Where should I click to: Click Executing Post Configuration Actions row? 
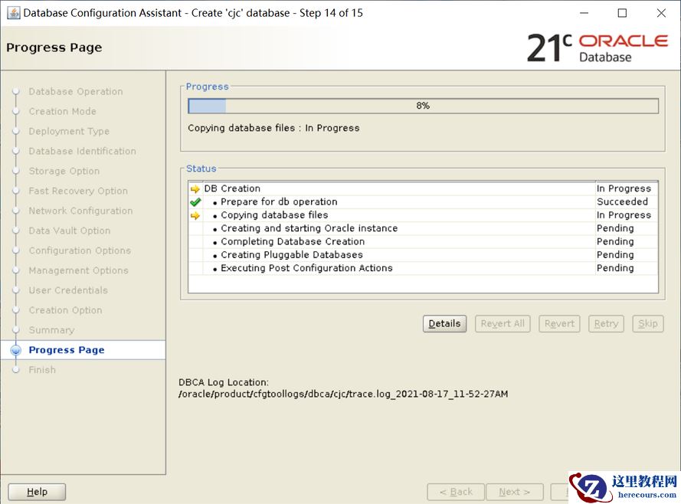423,268
